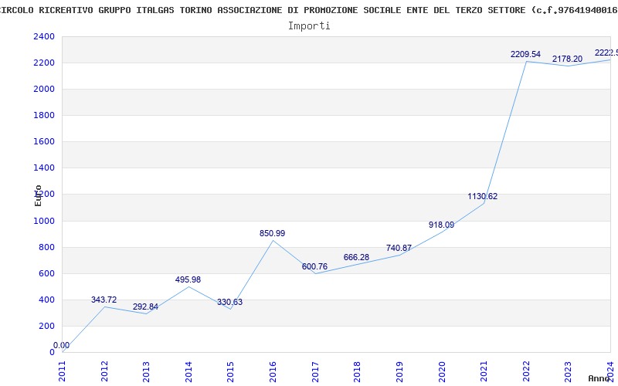Click the x-axis year 2018
Viewport: 618px width, 386px height.
point(358,371)
